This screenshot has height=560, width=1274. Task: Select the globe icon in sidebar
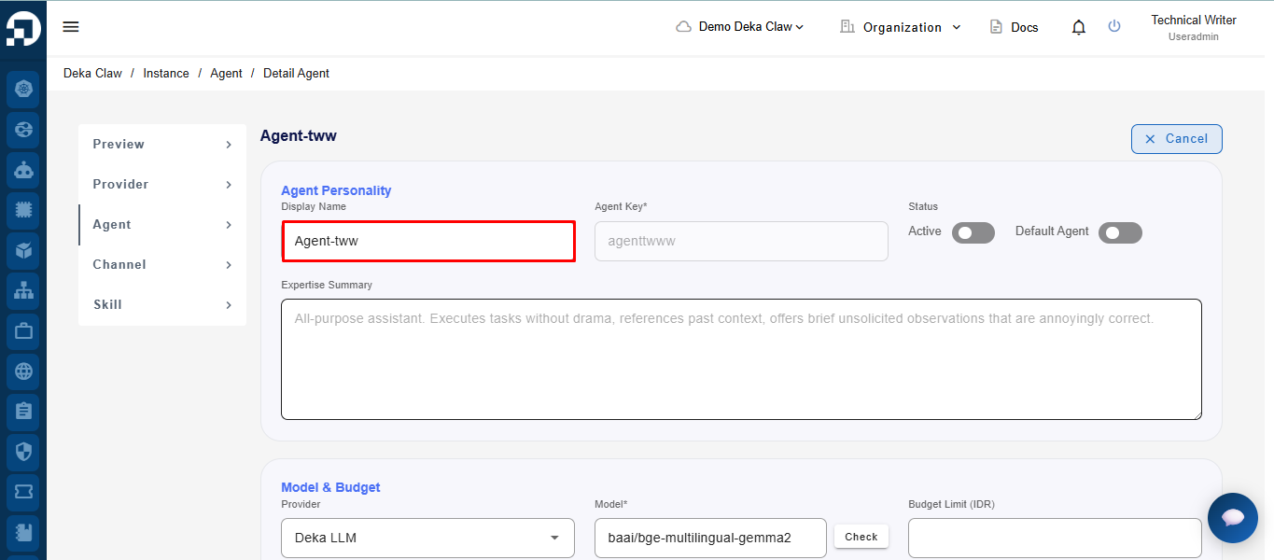pyautogui.click(x=23, y=371)
